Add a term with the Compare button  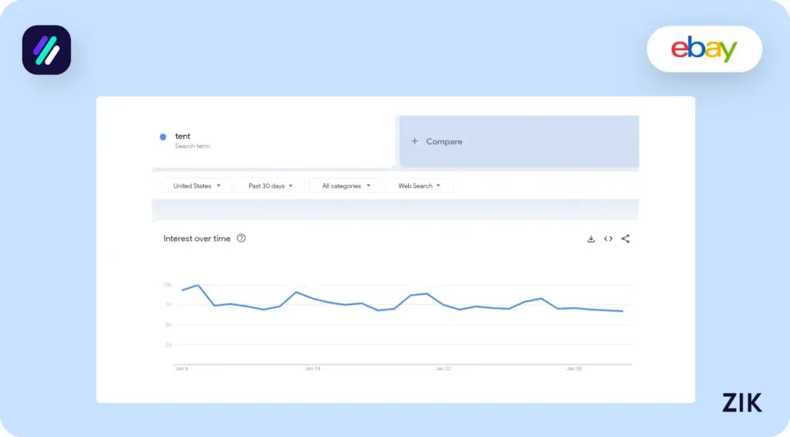(x=437, y=142)
